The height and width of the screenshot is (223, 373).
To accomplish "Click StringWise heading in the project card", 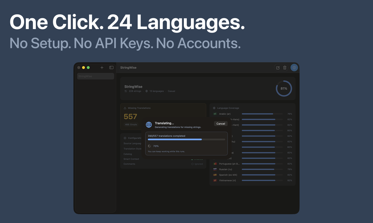I will coord(133,87).
